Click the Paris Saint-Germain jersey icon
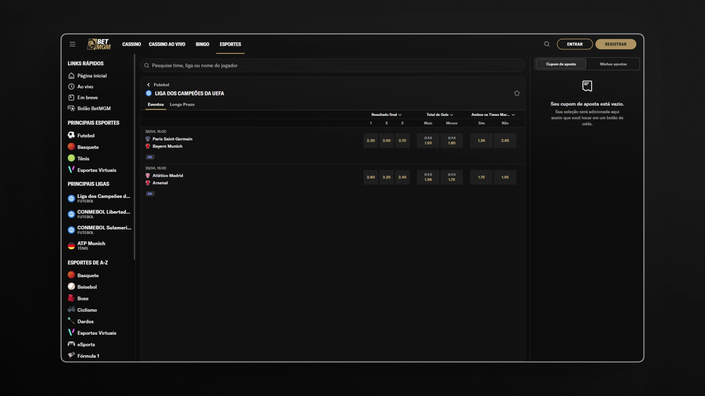 point(148,139)
